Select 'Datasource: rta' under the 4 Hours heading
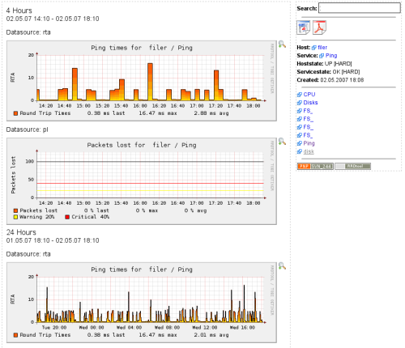The width and height of the screenshot is (405, 348). pyautogui.click(x=28, y=32)
